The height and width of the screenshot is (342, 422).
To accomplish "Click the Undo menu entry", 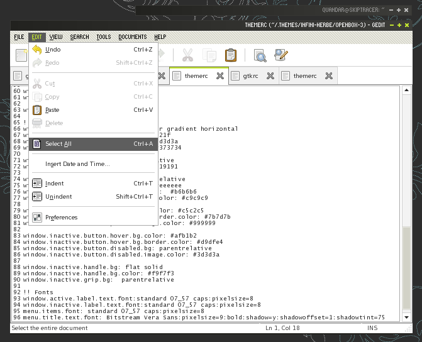I will (x=93, y=50).
